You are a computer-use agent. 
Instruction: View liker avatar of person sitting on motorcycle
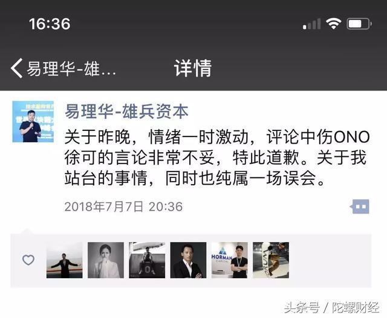click(147, 260)
